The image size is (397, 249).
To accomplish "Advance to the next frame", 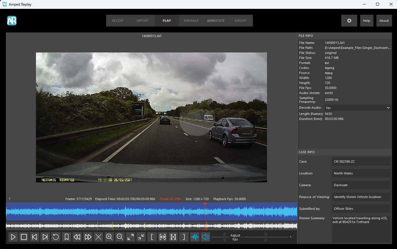I will 45,237.
